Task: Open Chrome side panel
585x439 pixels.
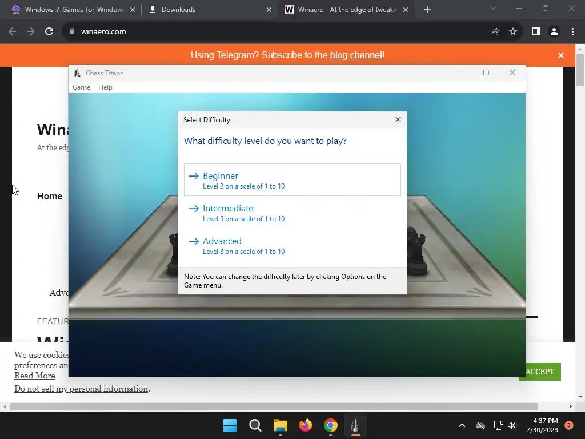Action: coord(536,32)
